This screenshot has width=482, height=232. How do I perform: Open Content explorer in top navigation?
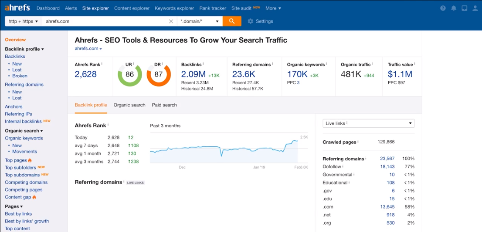pos(132,8)
